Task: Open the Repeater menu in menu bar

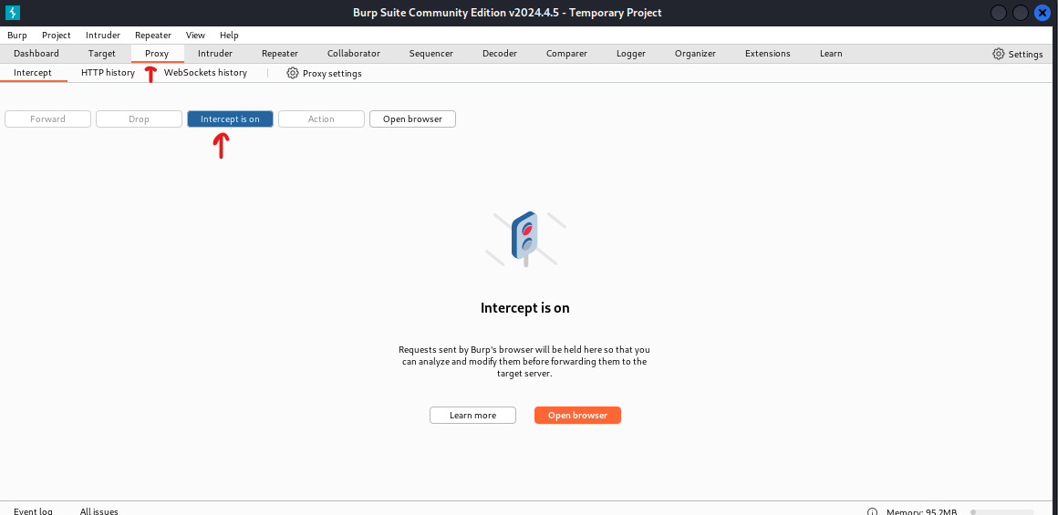Action: pyautogui.click(x=153, y=35)
